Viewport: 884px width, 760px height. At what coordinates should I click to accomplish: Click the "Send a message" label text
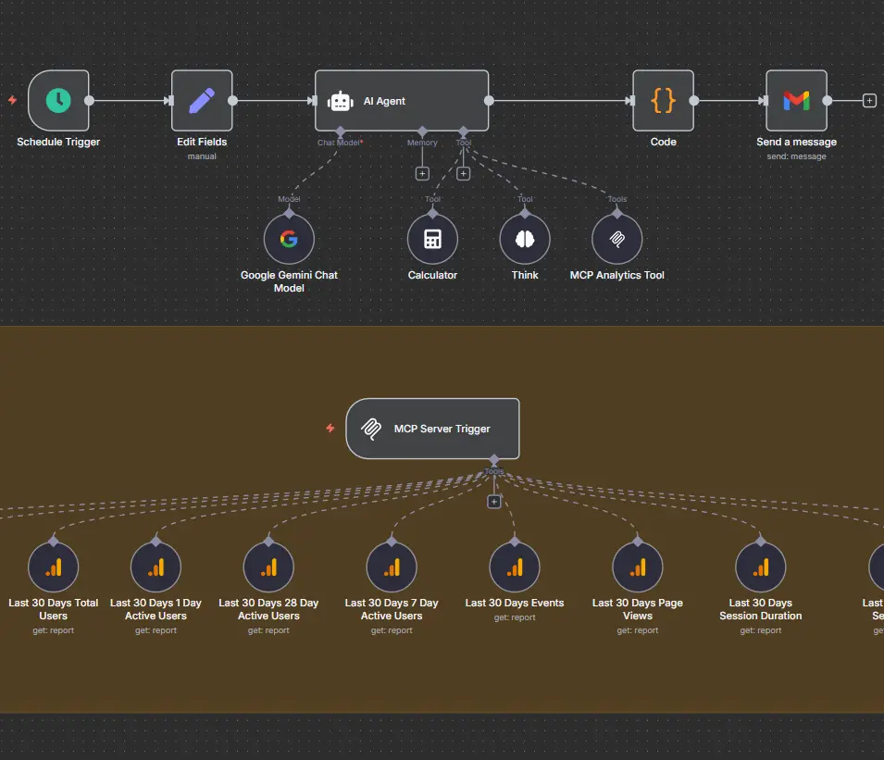tap(796, 142)
